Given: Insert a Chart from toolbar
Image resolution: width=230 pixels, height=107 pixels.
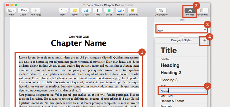Looking at the screenshot, I should (x=86, y=10).
